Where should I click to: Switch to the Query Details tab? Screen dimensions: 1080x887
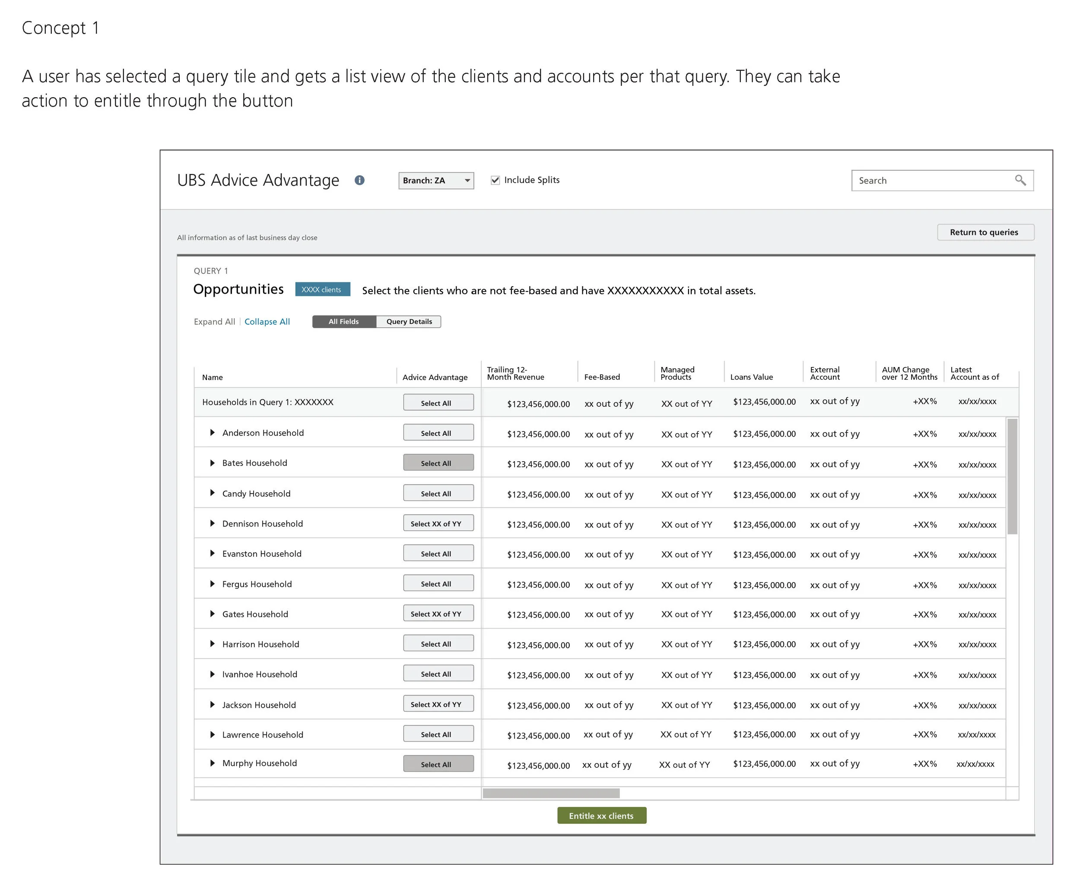(x=409, y=321)
